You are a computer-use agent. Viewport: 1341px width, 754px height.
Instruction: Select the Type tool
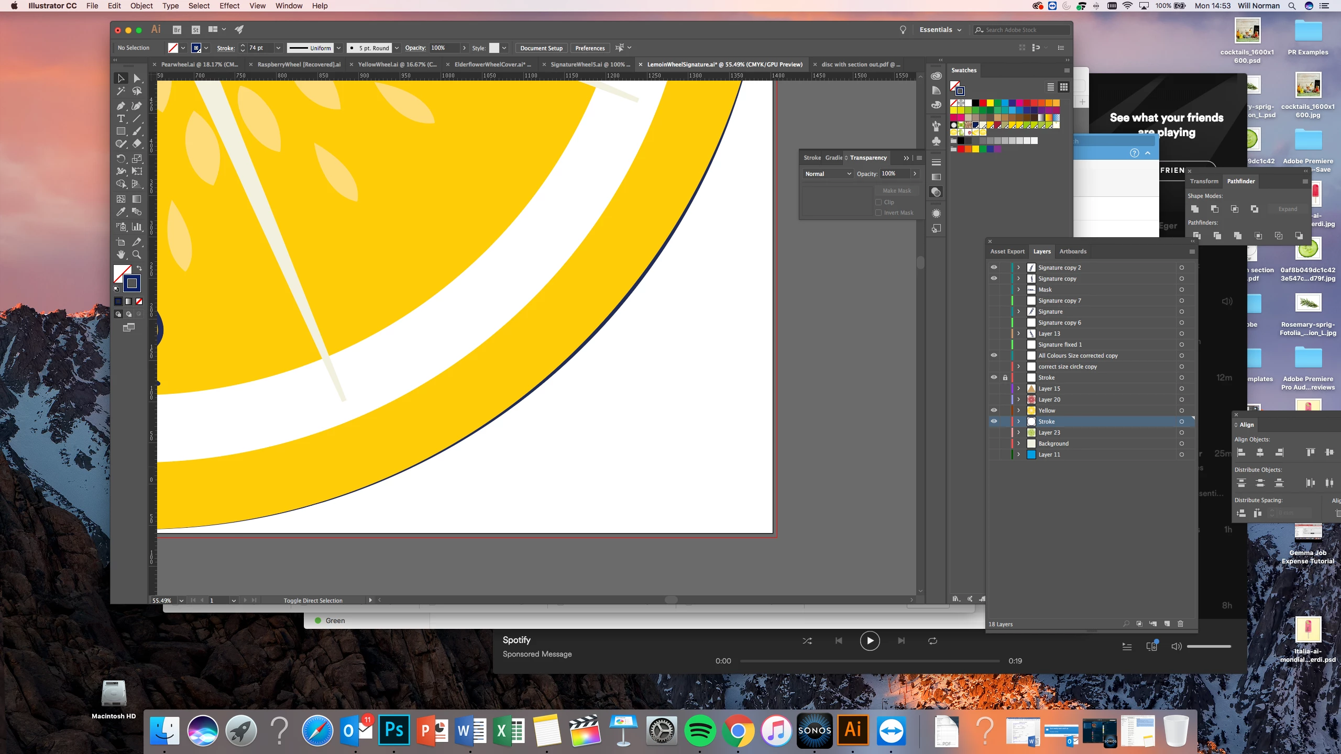pos(121,119)
